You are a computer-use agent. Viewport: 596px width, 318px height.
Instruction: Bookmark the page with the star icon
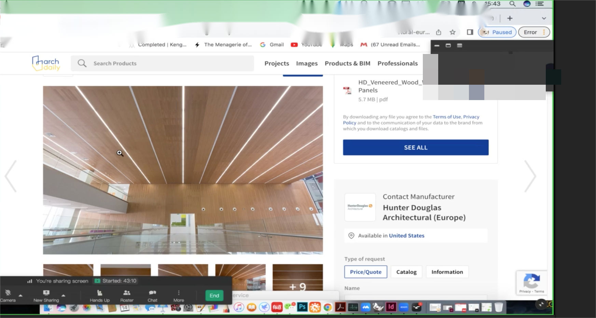[x=453, y=32]
